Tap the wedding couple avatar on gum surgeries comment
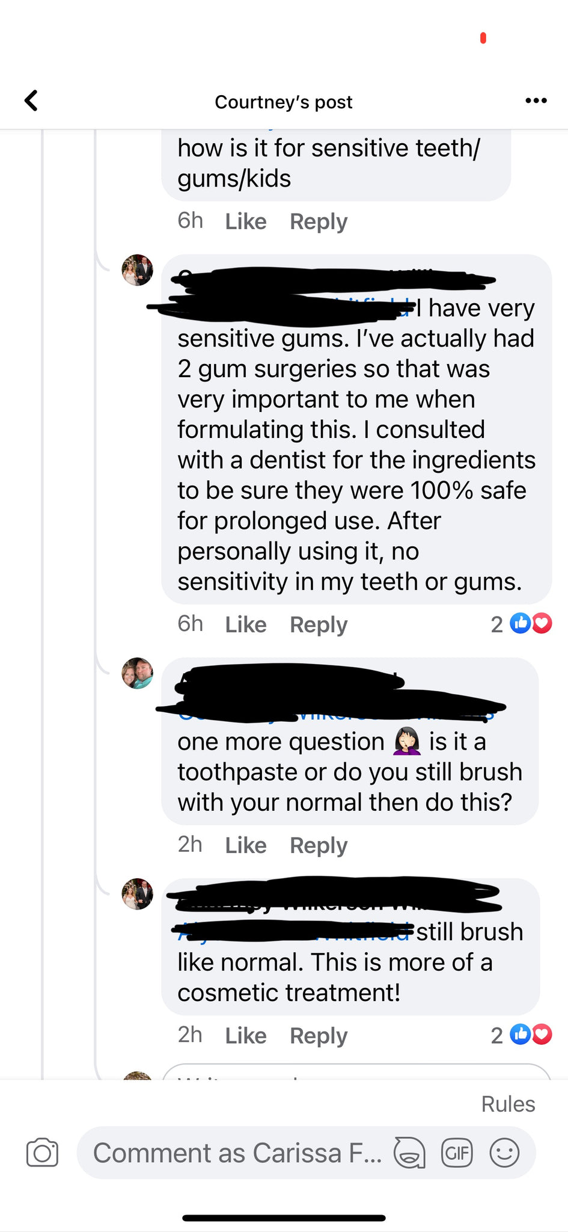The height and width of the screenshot is (1232, 568). pyautogui.click(x=138, y=270)
